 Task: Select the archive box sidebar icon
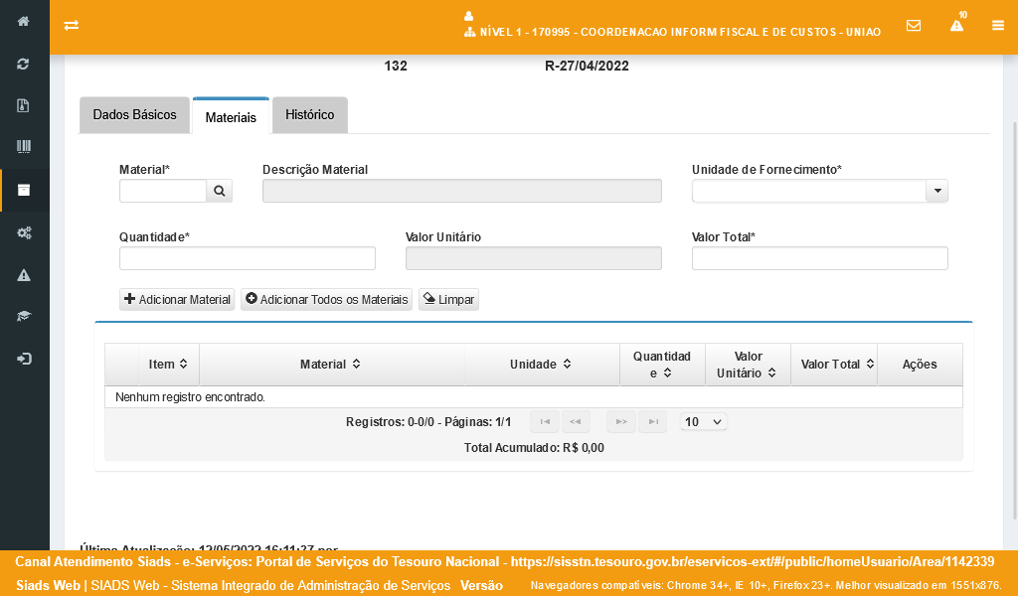(x=24, y=190)
